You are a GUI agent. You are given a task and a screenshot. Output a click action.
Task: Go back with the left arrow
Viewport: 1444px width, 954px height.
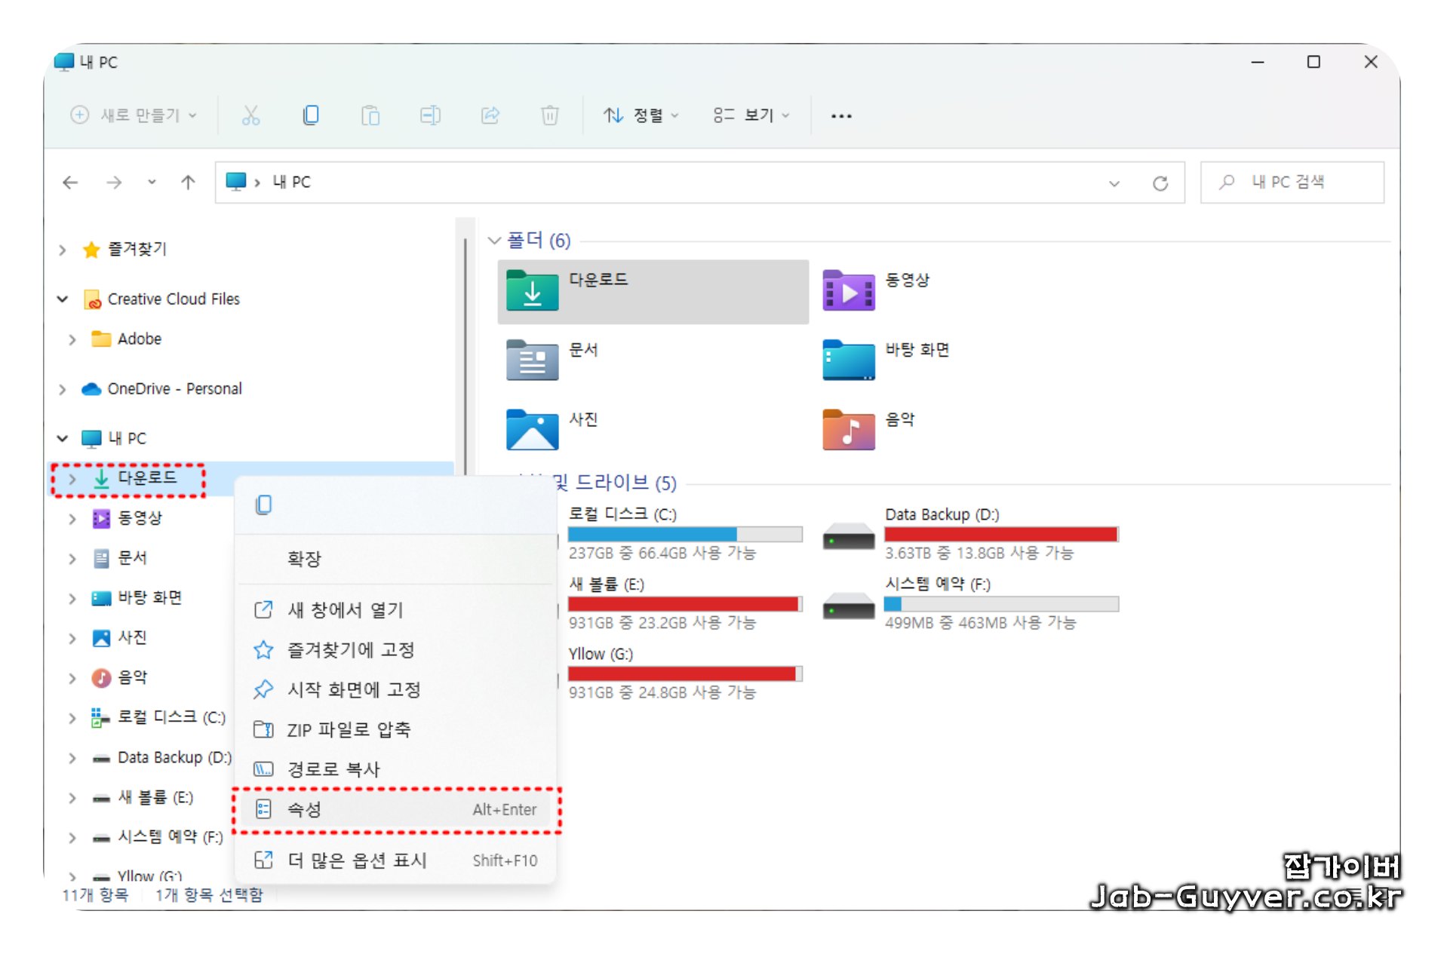70,182
